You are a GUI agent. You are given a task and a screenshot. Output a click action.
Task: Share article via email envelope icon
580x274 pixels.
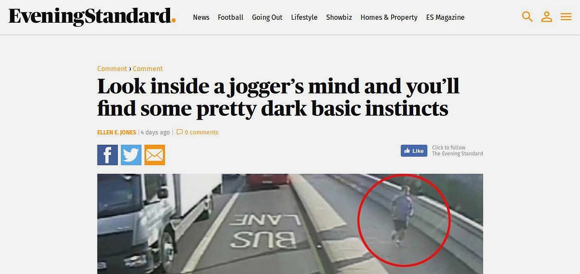pos(155,155)
